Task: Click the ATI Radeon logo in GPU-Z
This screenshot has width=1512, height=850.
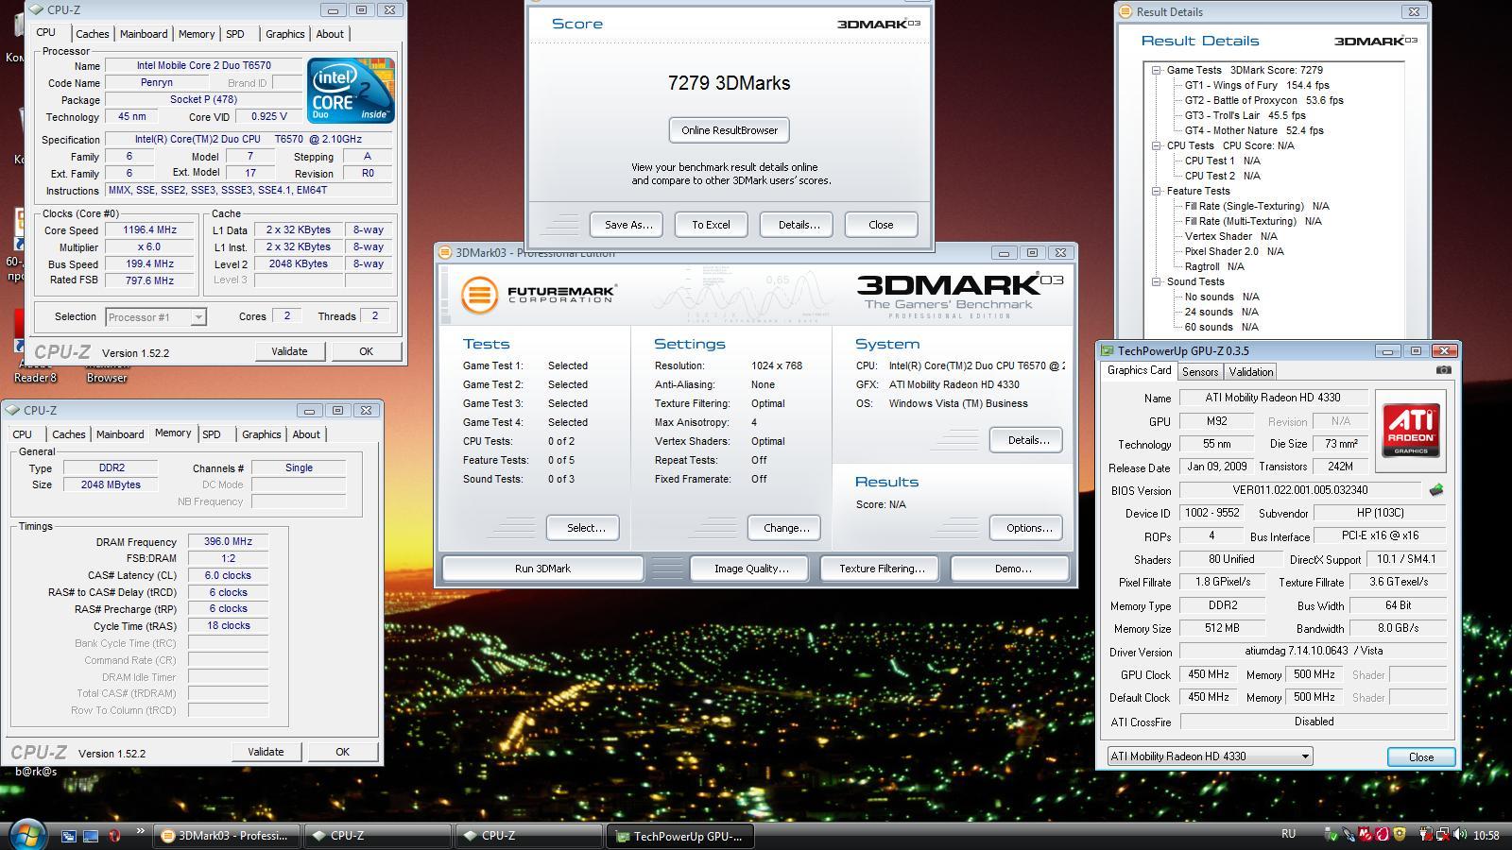Action: point(1410,431)
